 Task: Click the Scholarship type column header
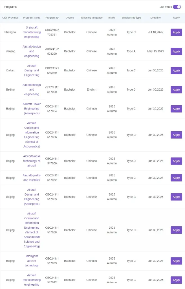tap(131, 18)
